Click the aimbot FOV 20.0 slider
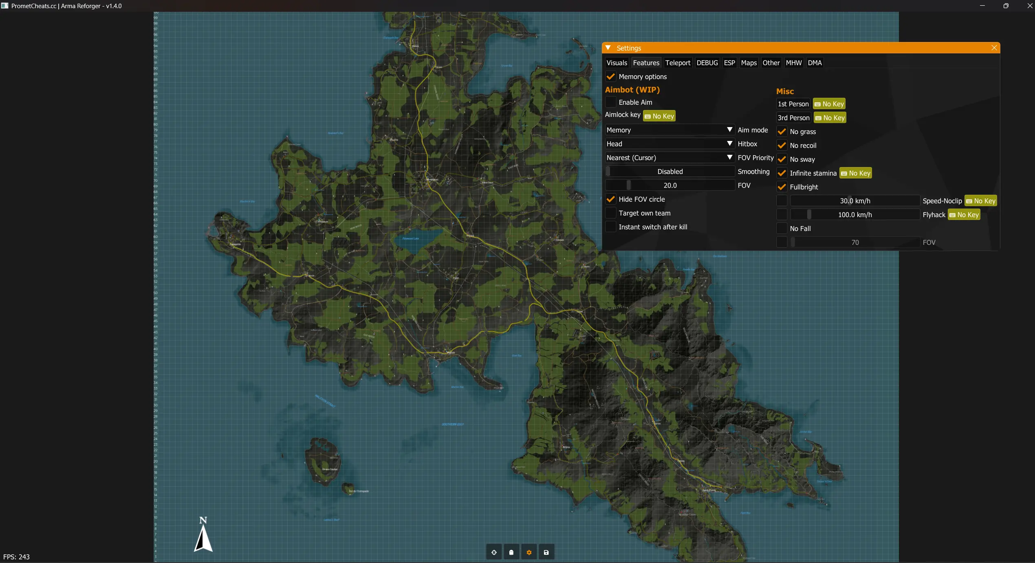Viewport: 1035px width, 563px height. pyautogui.click(x=669, y=185)
